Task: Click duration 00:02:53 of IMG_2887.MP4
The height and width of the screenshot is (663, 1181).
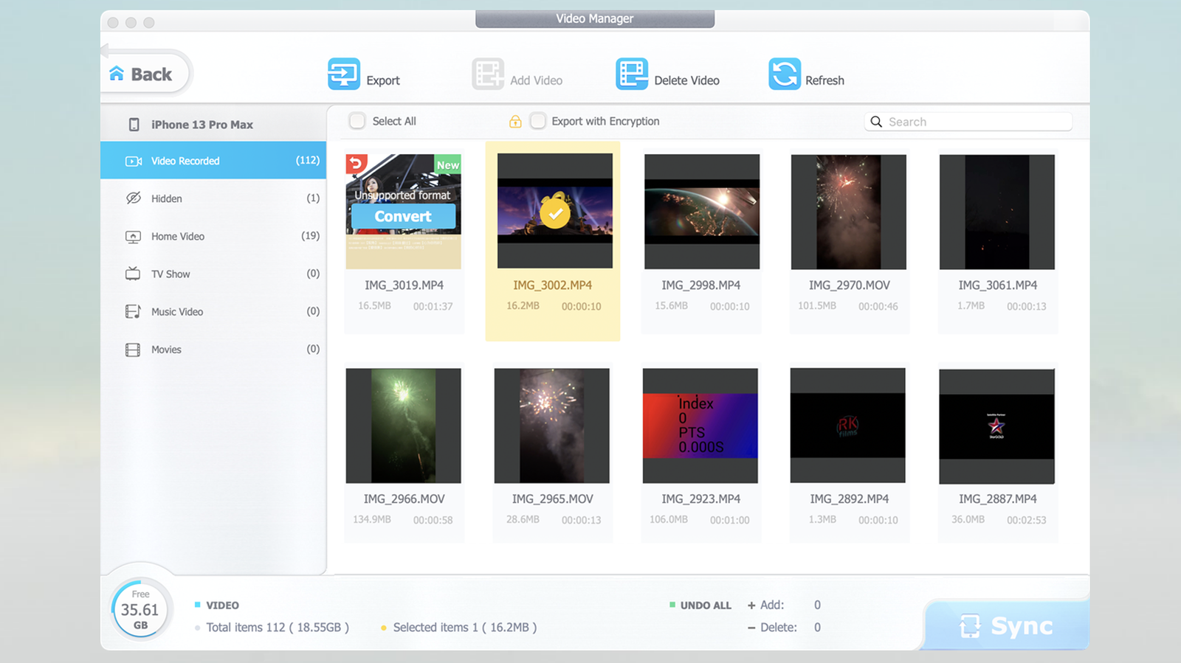Action: pyautogui.click(x=1027, y=520)
